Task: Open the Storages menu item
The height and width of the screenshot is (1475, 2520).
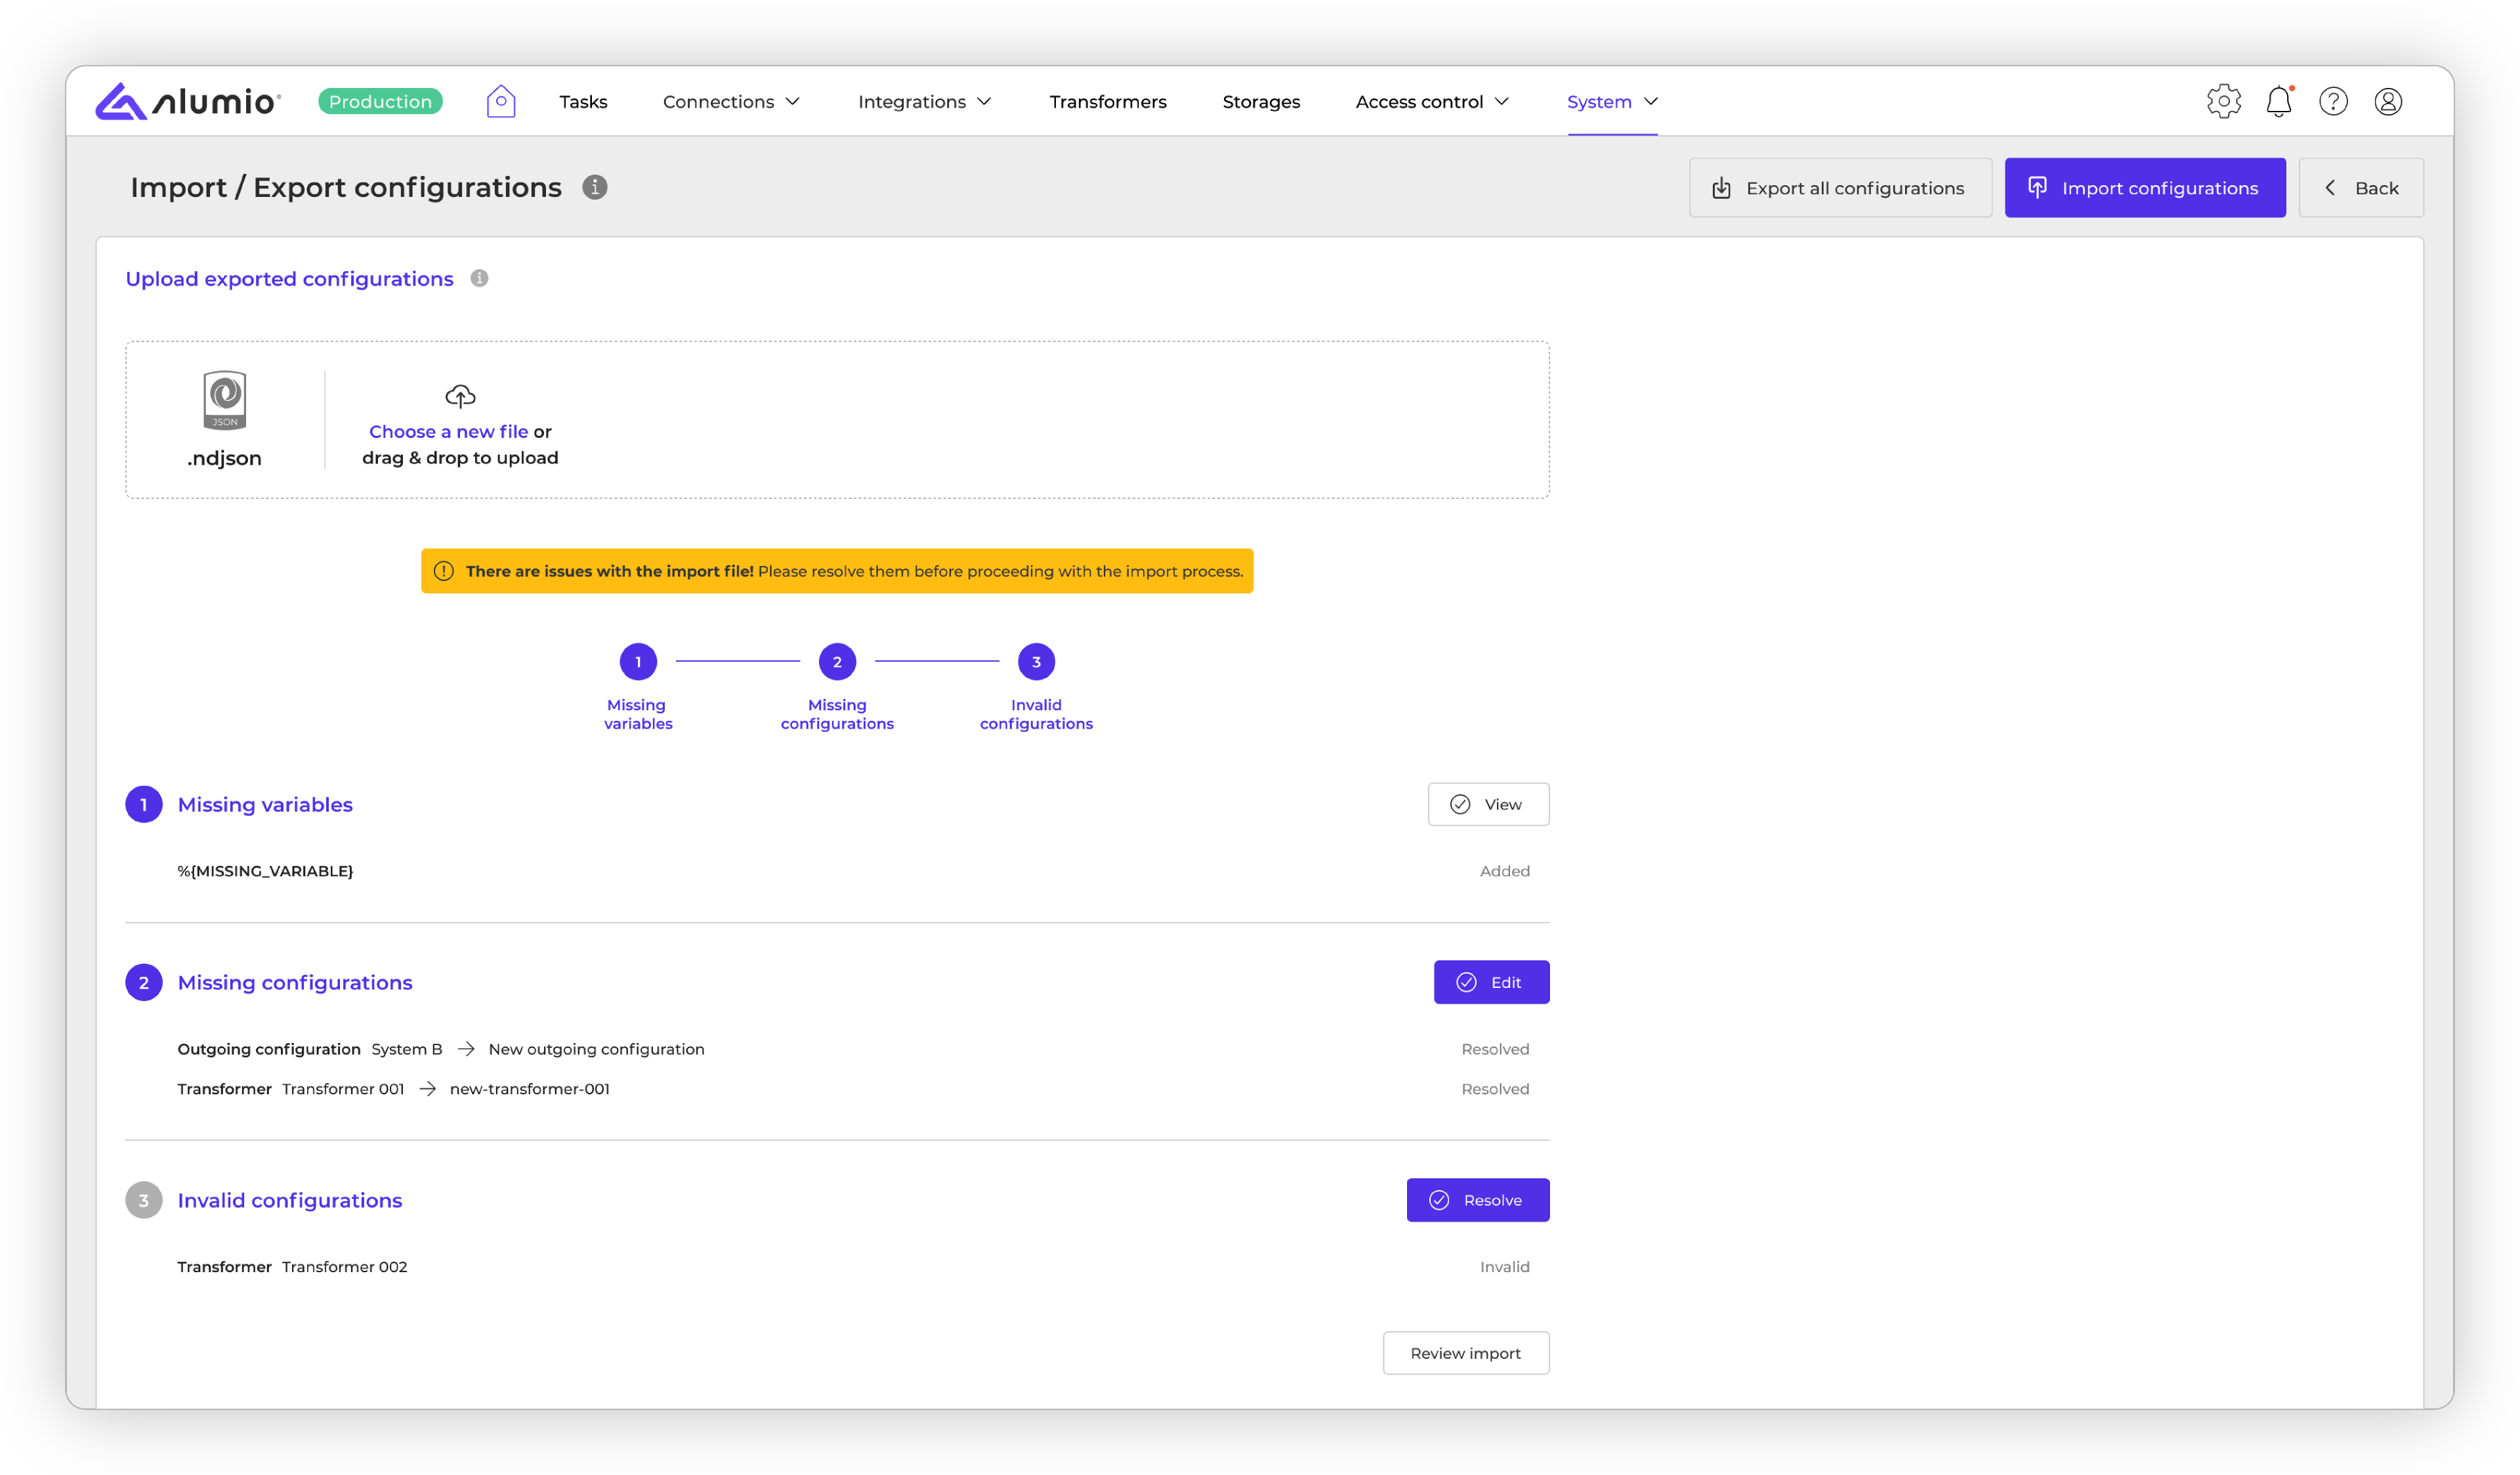Action: pyautogui.click(x=1260, y=101)
